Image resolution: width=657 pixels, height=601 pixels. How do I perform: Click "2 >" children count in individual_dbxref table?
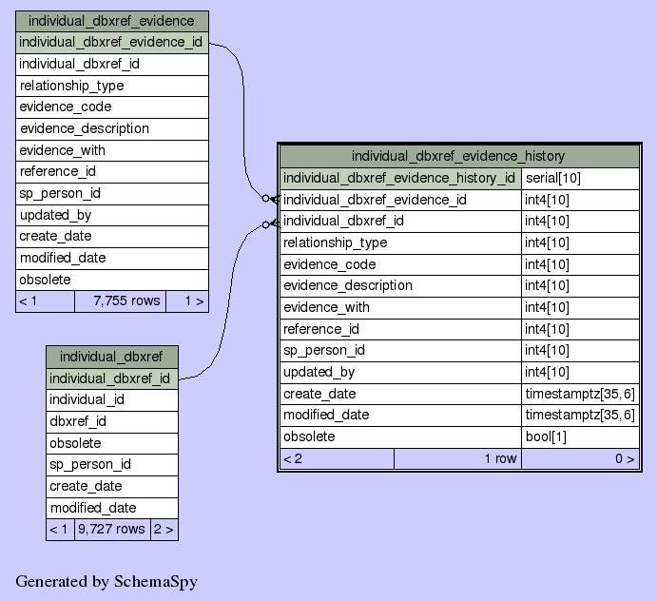click(164, 529)
